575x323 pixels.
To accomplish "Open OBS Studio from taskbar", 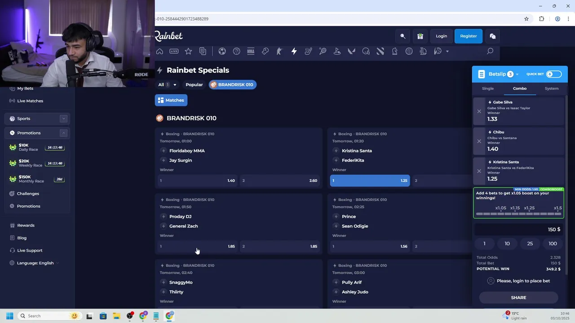I will click(x=130, y=316).
